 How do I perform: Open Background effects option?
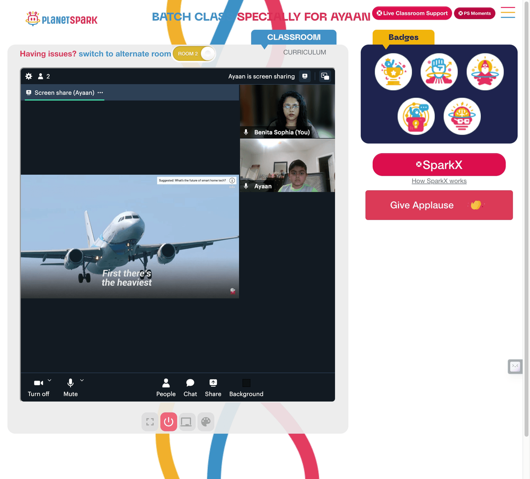tap(246, 387)
